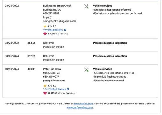
Task: Click the heart icon for 1 Customer Favorite
Action: [x=45, y=34]
